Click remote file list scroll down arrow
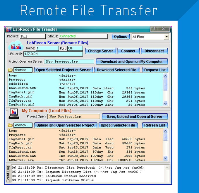The image size is (199, 193). tap(165, 104)
